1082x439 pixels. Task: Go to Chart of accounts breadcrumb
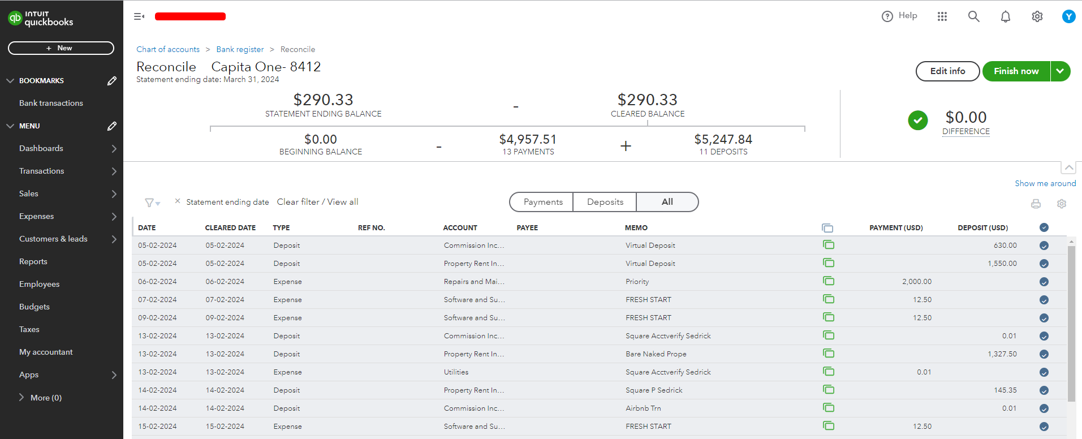tap(168, 49)
